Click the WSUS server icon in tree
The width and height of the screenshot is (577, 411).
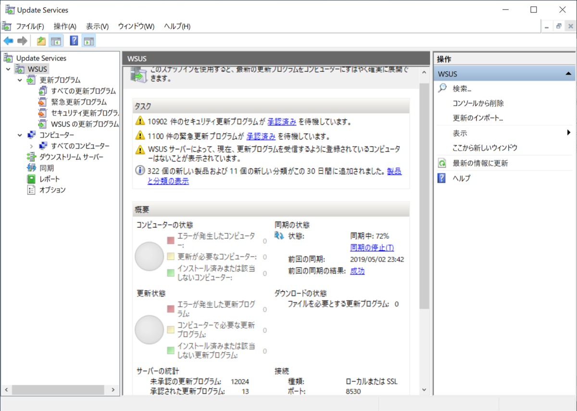coord(20,69)
